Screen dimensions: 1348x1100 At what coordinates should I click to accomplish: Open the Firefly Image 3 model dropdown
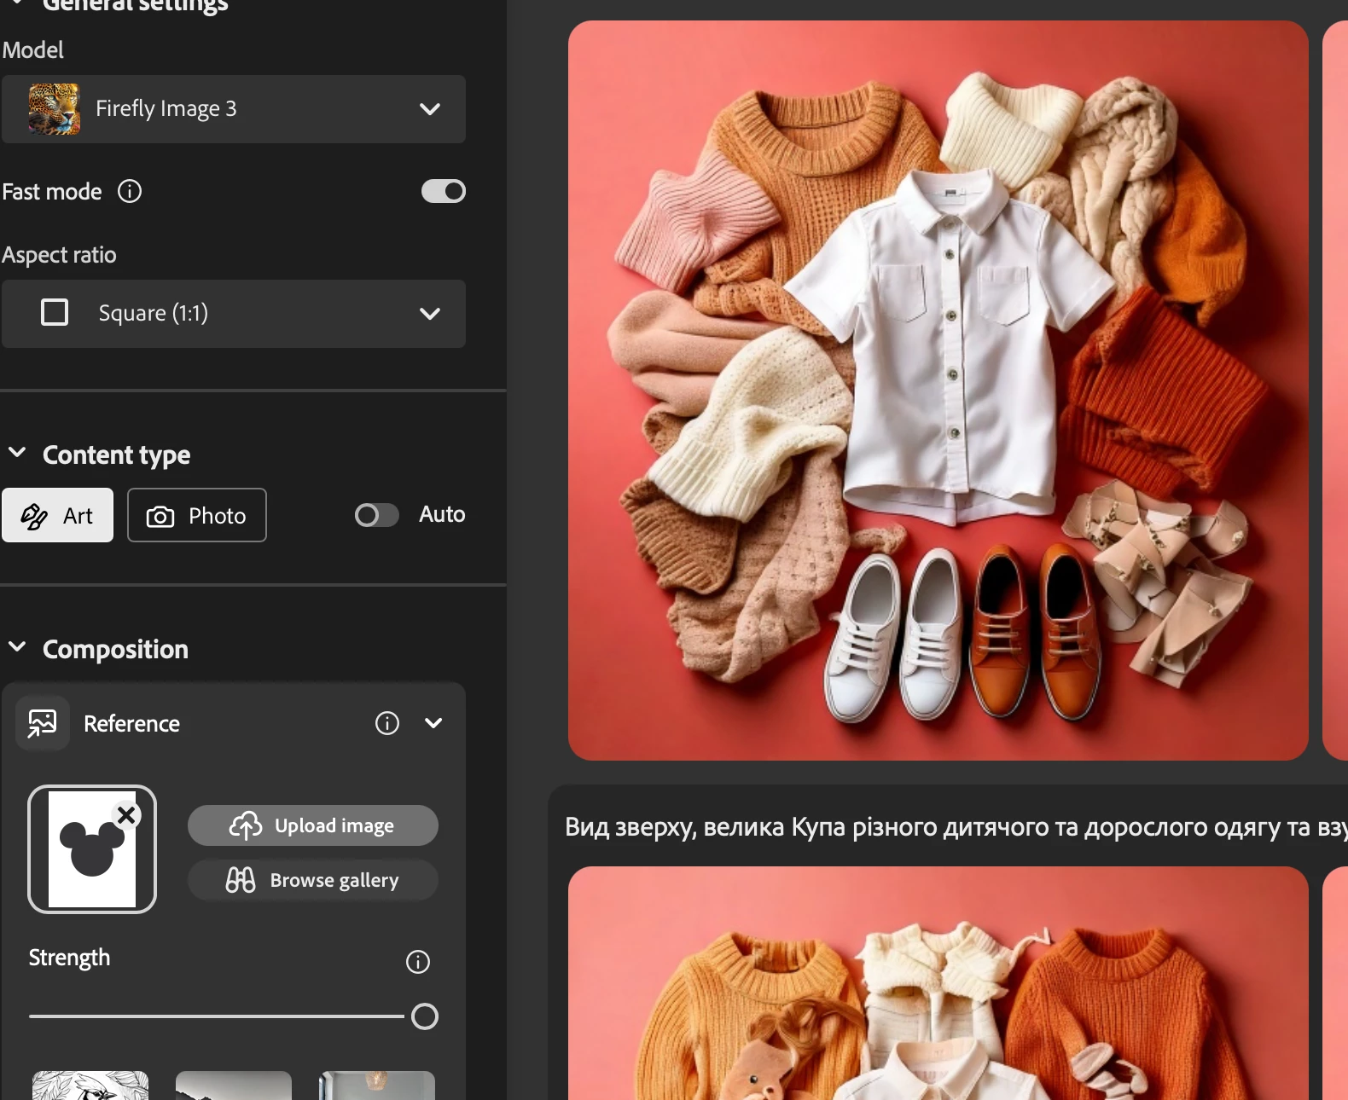[233, 109]
